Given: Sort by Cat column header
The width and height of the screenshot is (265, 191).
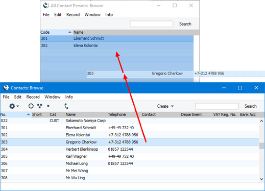Looking at the screenshot, I should (53, 114).
